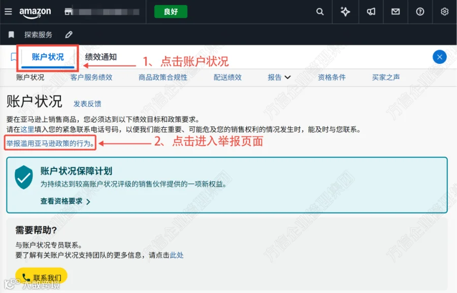Click bookmark outline icon left of 账户状况 tab

coord(13,57)
